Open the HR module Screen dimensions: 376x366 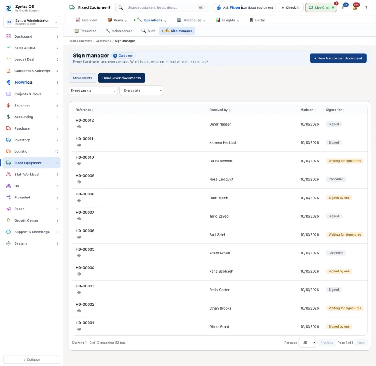tap(31, 186)
